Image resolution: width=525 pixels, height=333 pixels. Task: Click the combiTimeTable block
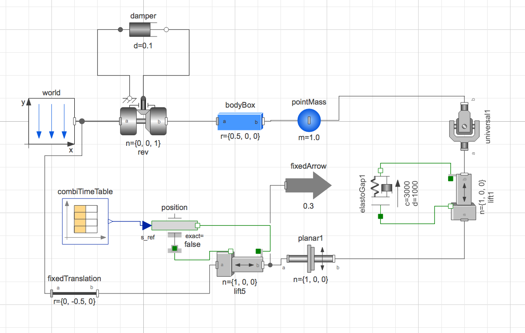click(85, 221)
